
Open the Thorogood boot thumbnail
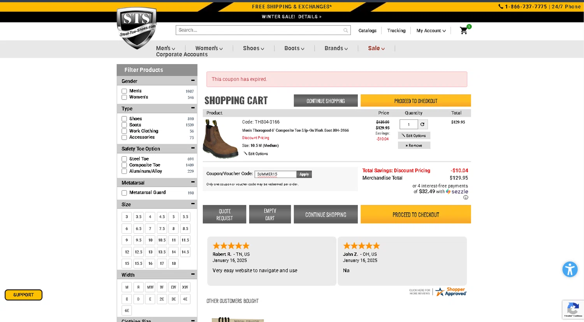pos(221,139)
